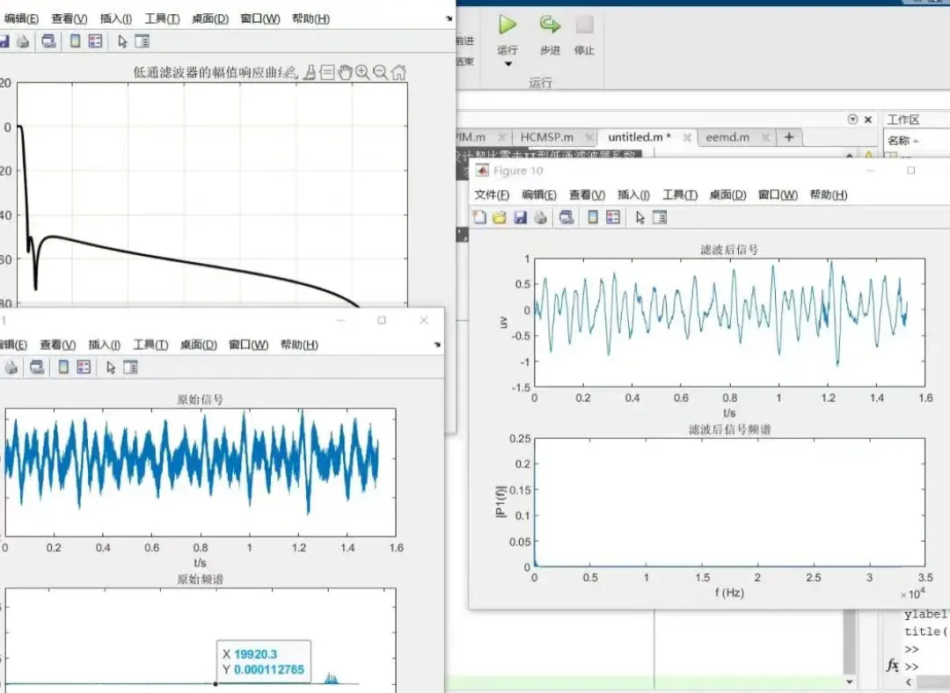Click Print Preview icon in top filter figure
950x693 pixels.
click(48, 41)
